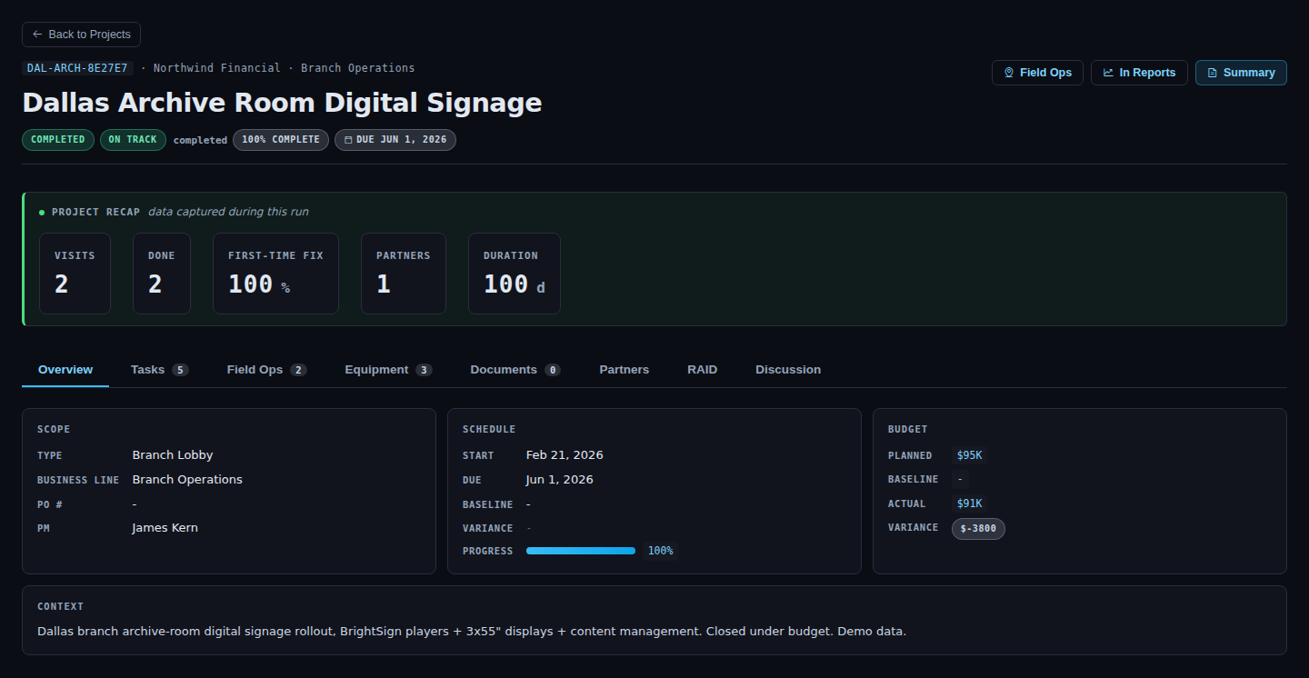
Task: Click the document icon on Summary
Action: 1212,73
